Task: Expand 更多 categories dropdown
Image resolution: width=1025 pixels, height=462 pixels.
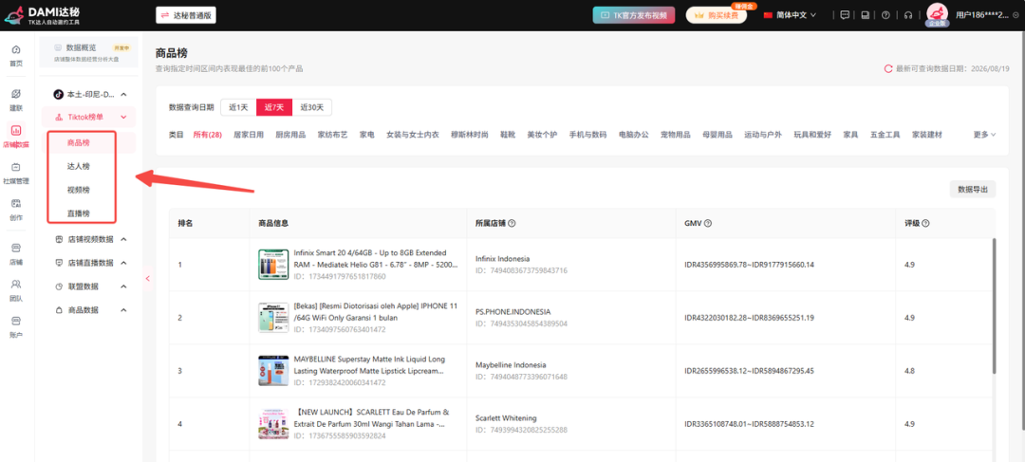Action: point(984,135)
